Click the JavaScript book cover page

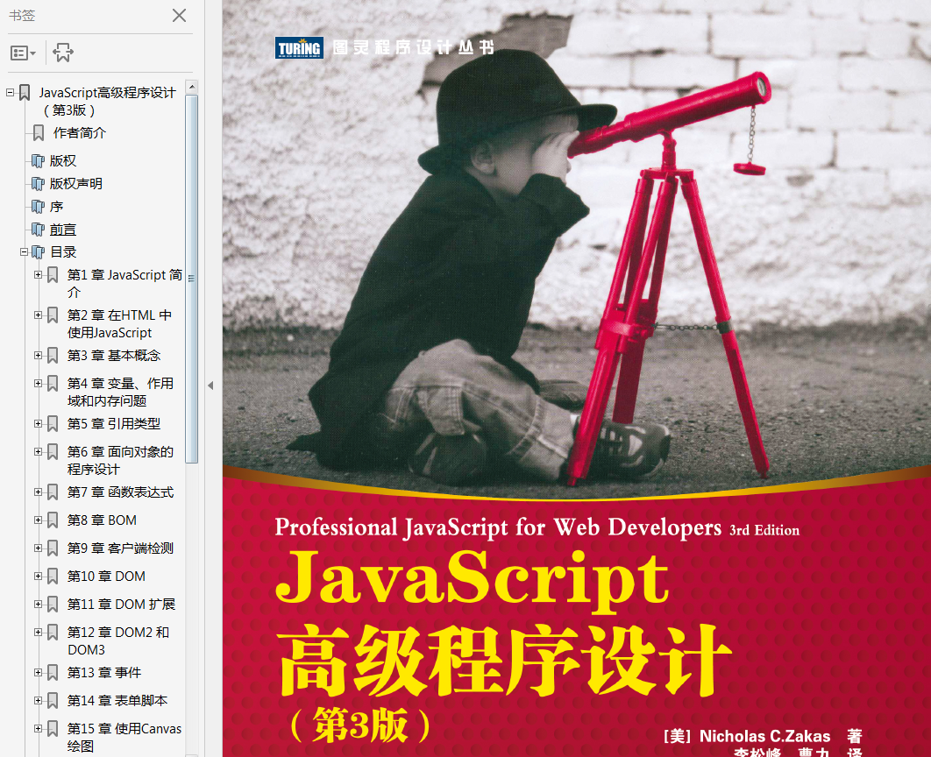pos(577,378)
